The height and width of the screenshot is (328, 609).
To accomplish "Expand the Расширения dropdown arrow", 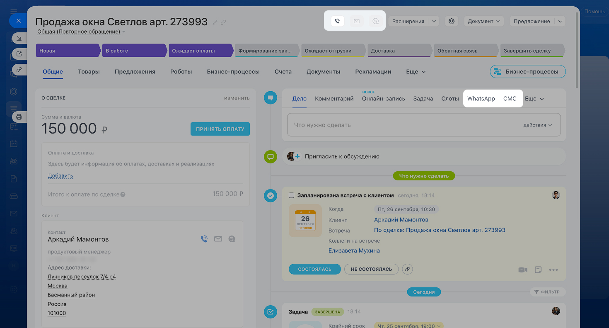I will pyautogui.click(x=433, y=21).
